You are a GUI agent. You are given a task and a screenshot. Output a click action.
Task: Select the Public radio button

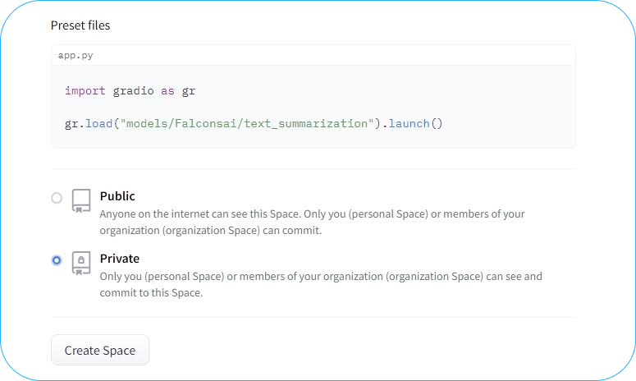pos(57,198)
